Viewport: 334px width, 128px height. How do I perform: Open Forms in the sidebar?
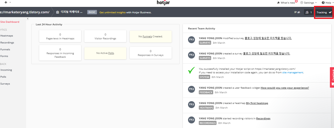pyautogui.click(x=4, y=56)
